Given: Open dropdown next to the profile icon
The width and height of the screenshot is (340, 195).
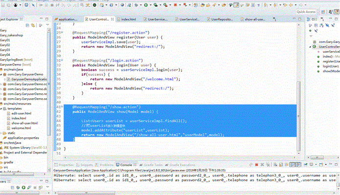Looking at the screenshot, I should [x=20, y=5].
